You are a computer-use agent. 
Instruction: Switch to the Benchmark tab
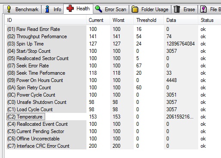click(x=22, y=9)
